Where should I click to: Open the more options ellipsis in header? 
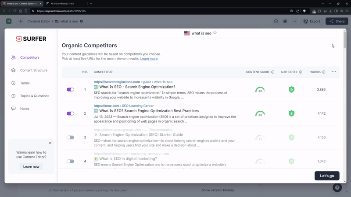coord(294,21)
